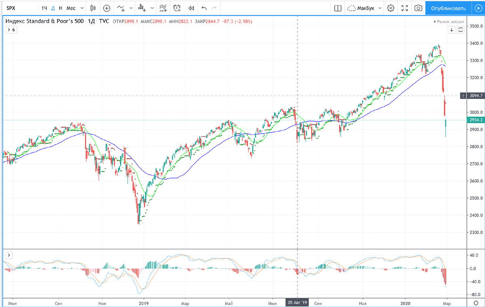The height and width of the screenshot is (307, 485).
Task: Create an alert using the alarm clock icon
Action: point(177,8)
